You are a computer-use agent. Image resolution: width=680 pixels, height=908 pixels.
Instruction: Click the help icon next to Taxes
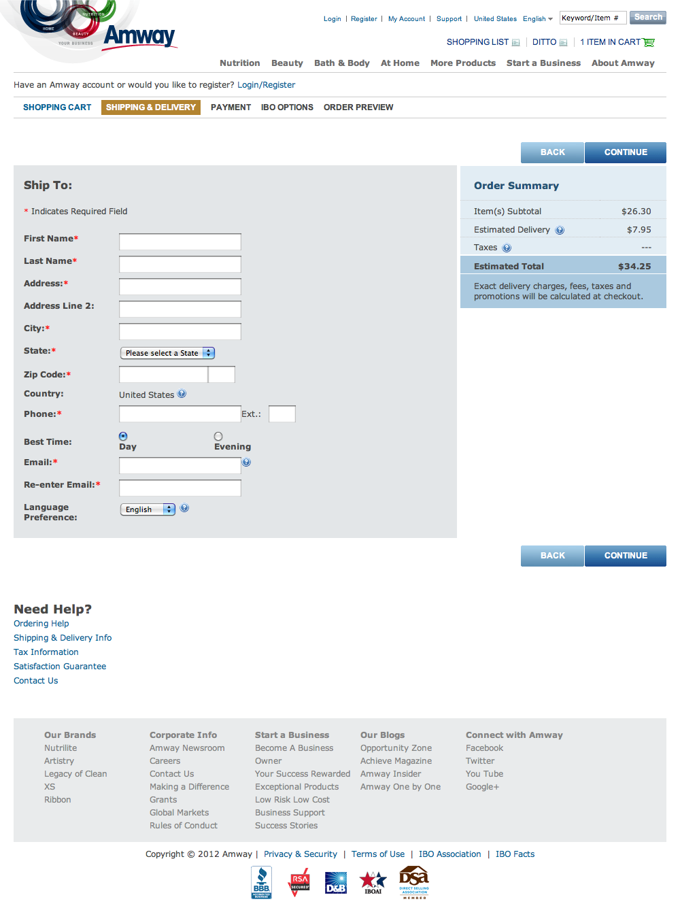click(507, 247)
